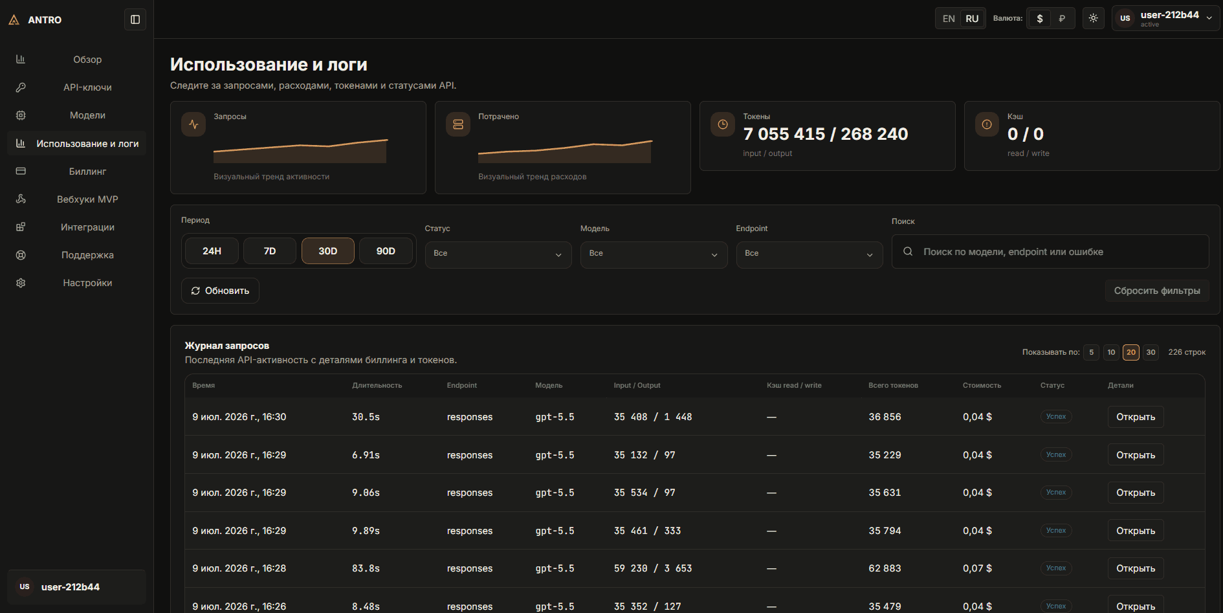1223x613 pixels.
Task: Click the API-ключи key icon
Action: [x=21, y=87]
